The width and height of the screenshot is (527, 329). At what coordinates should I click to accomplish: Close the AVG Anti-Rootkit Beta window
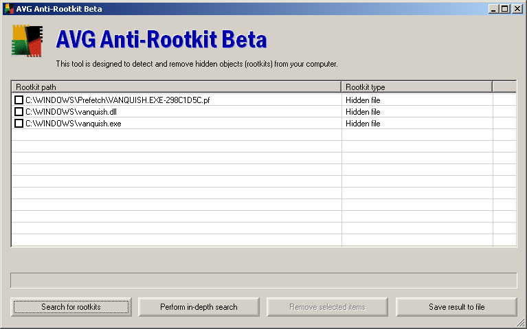[517, 8]
